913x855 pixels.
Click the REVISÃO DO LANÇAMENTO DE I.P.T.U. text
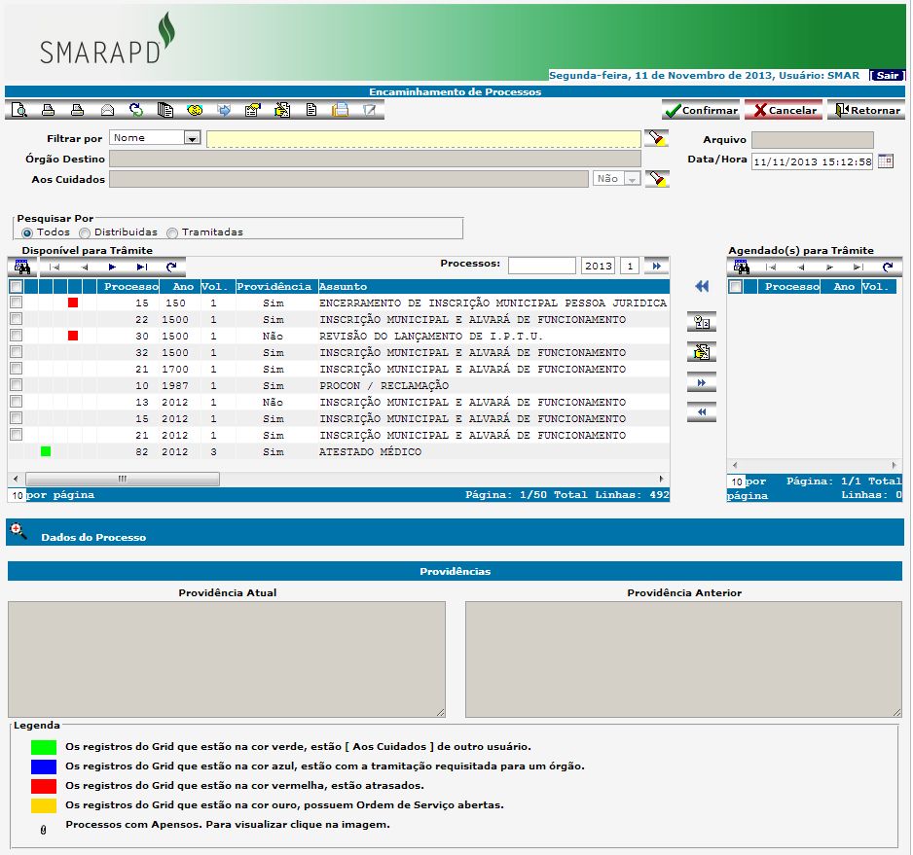coord(431,336)
